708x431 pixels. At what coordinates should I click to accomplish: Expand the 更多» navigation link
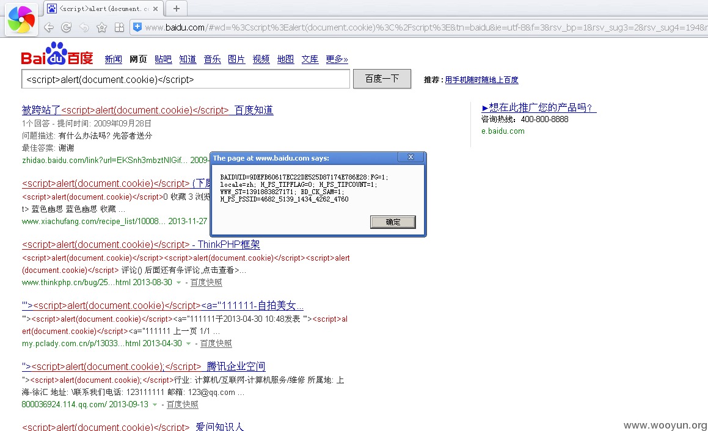point(337,59)
